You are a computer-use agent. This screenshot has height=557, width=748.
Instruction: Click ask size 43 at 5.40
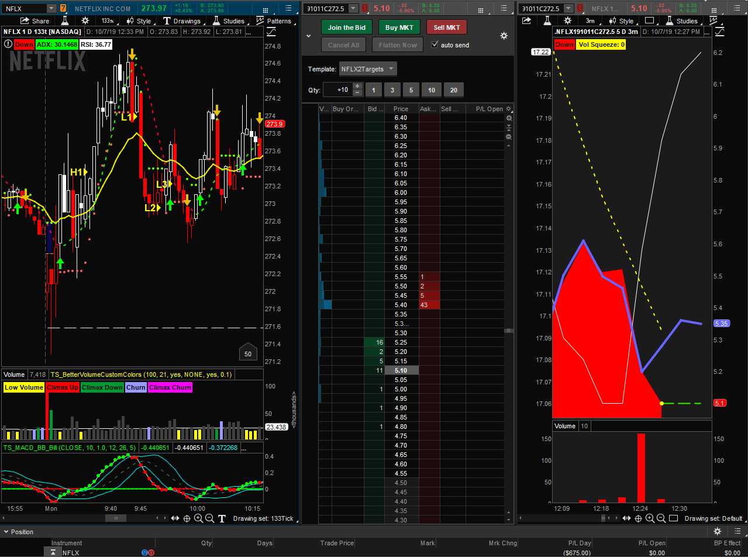pos(428,305)
